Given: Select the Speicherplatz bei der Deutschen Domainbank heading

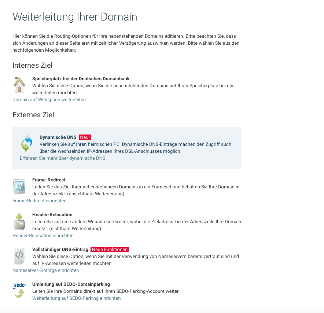Looking at the screenshot, I should [x=81, y=79].
